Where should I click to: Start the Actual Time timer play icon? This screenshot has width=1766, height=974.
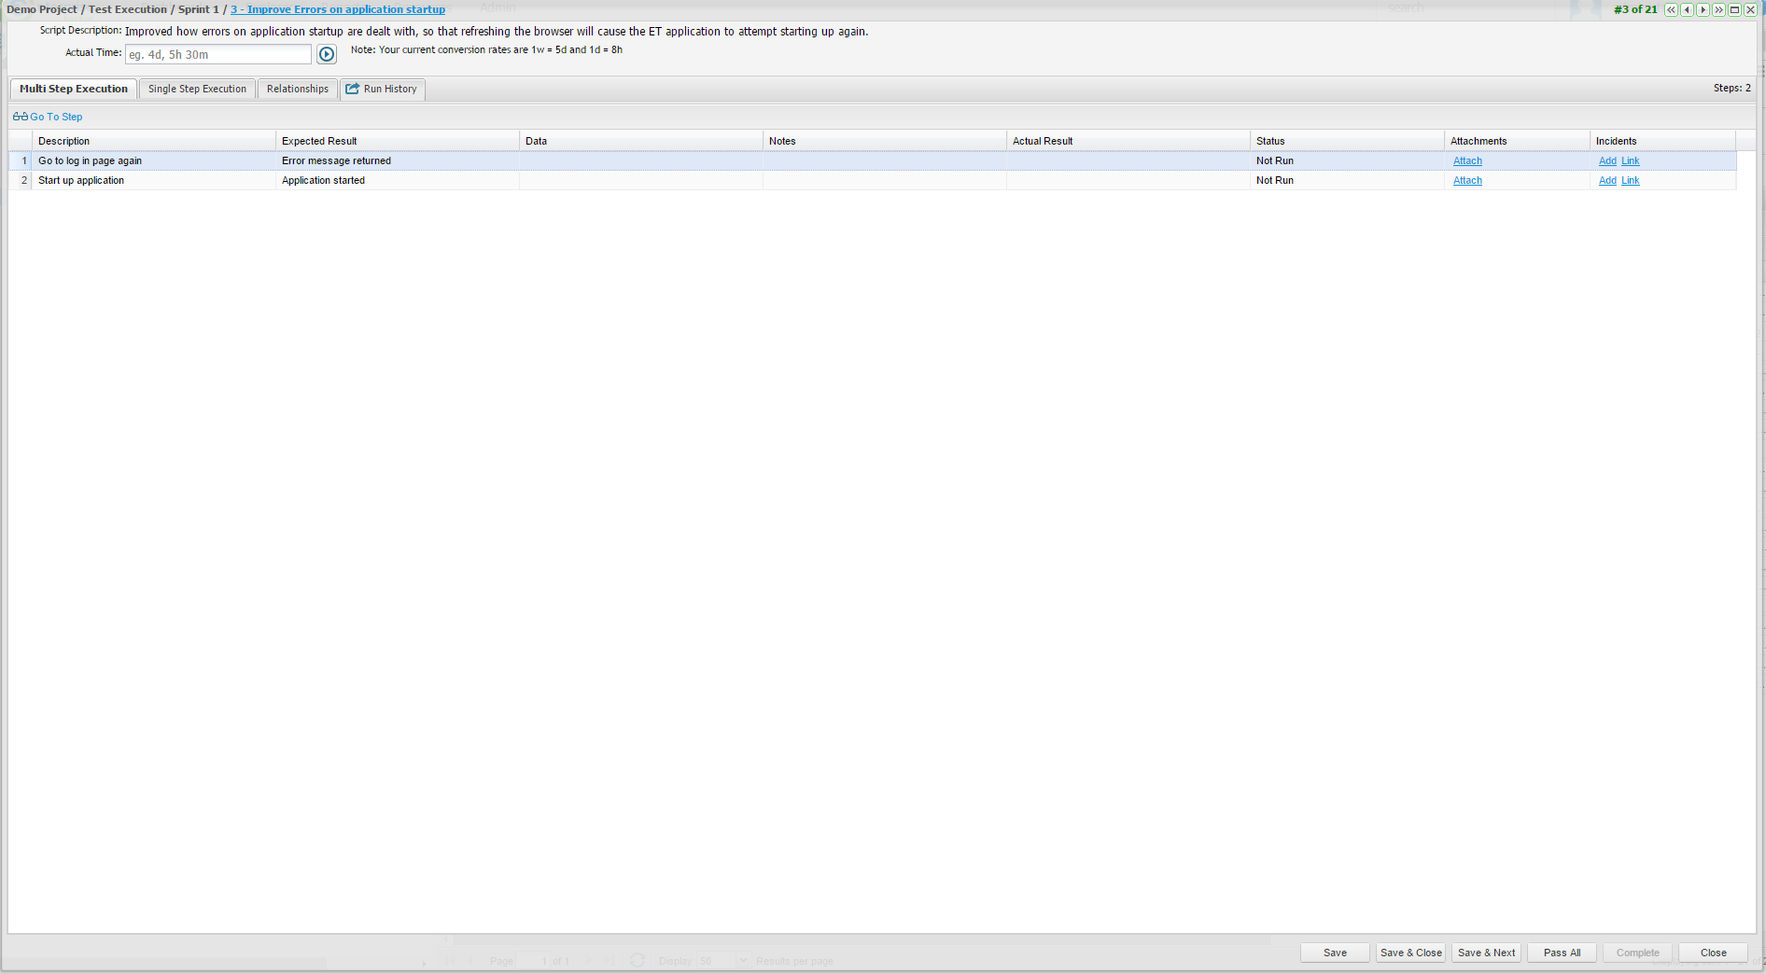327,54
